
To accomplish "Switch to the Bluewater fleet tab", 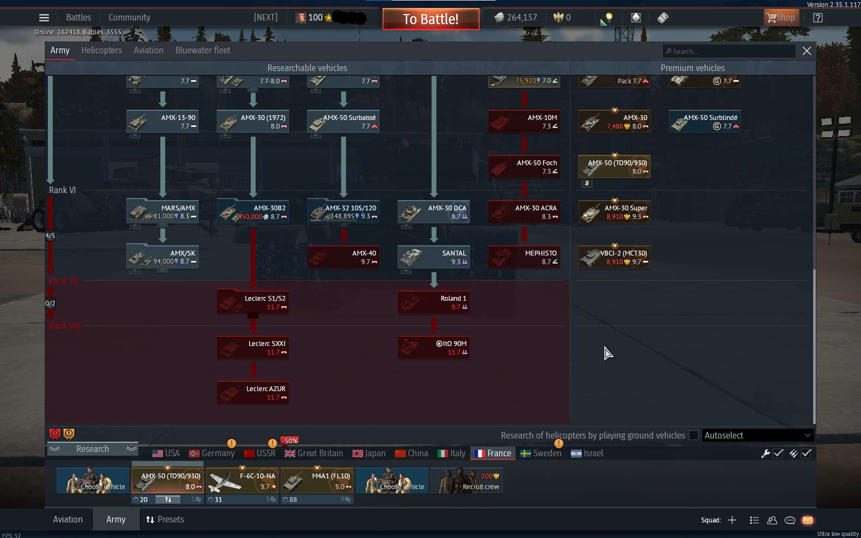I will click(x=203, y=50).
